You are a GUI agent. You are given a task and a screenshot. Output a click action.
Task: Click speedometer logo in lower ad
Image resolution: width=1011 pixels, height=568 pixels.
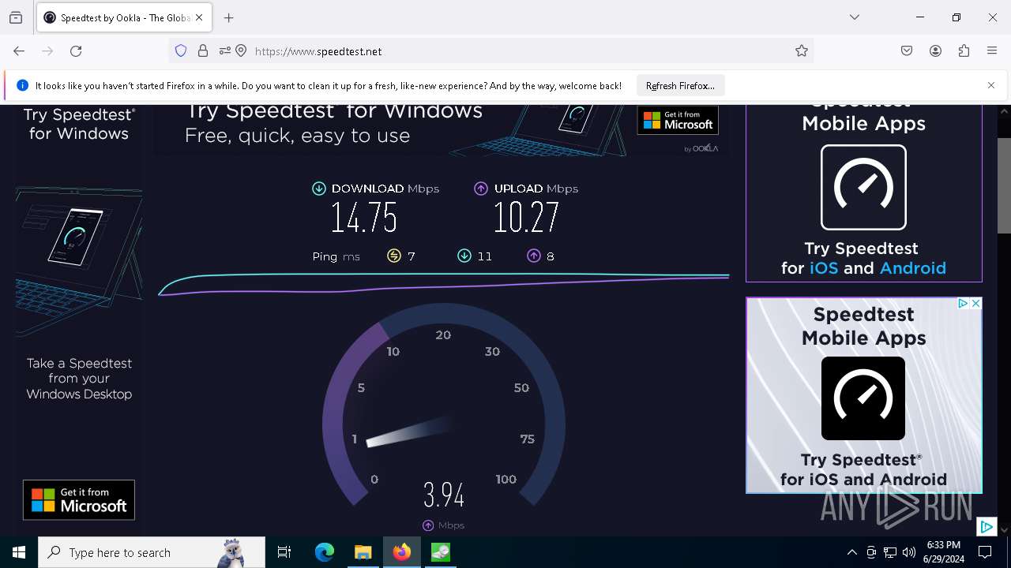point(863,398)
